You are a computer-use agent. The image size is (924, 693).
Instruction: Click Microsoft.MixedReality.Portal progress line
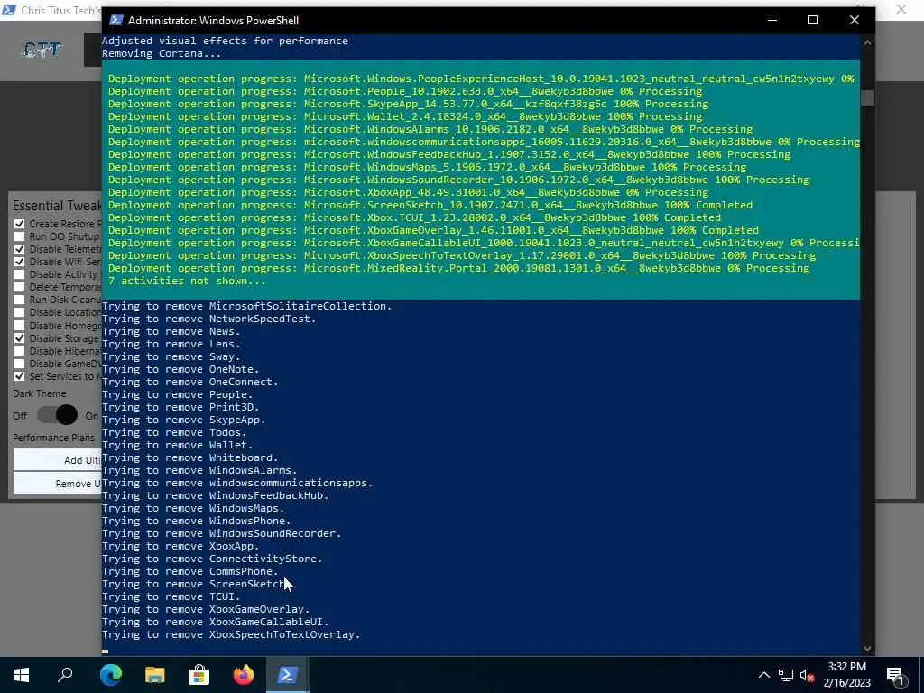pos(458,268)
